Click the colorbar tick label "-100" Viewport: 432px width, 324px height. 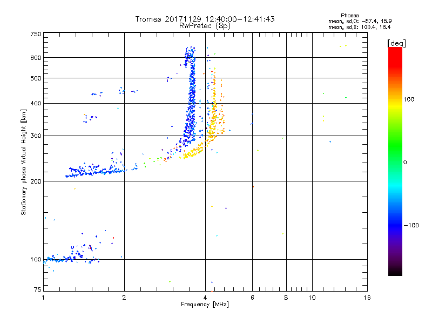coord(411,225)
